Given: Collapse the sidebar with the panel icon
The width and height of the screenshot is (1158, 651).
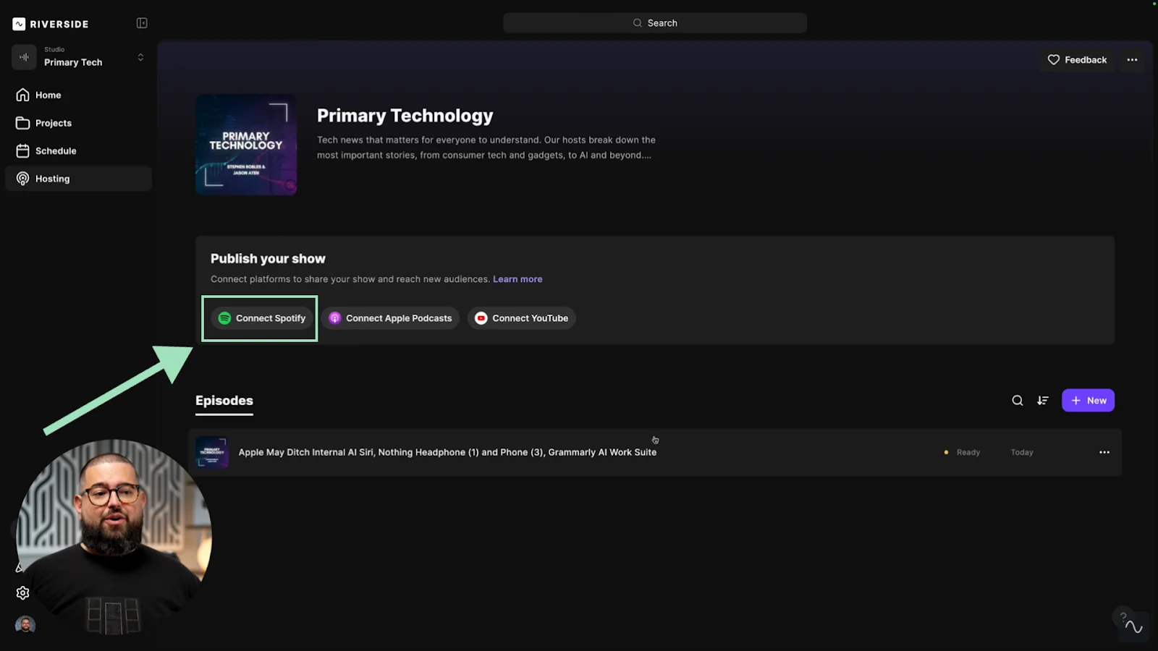Looking at the screenshot, I should click(x=142, y=23).
